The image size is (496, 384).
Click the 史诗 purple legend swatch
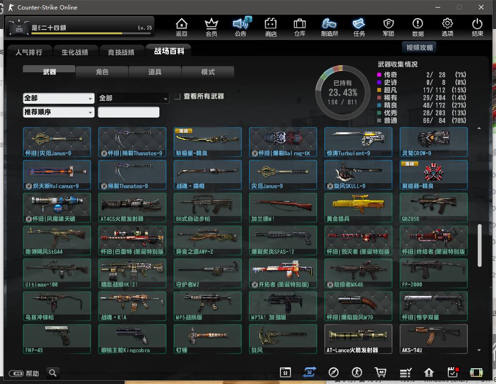click(379, 82)
